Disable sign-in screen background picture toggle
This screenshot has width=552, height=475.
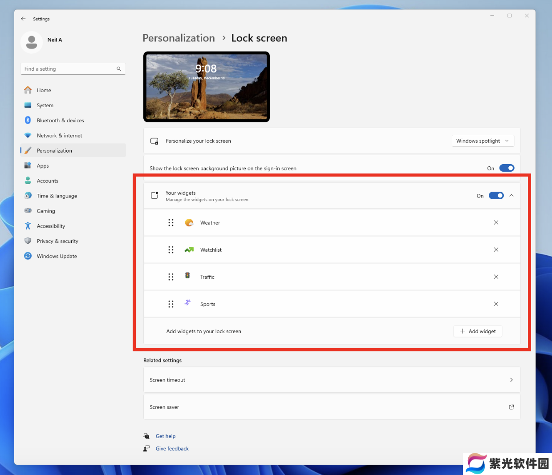point(507,168)
